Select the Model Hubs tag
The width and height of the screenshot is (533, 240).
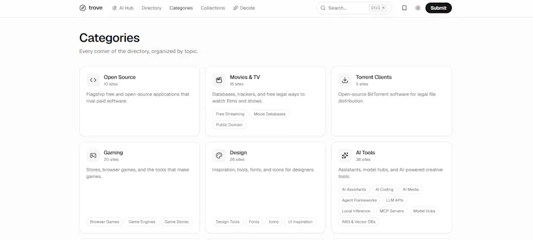(424, 211)
